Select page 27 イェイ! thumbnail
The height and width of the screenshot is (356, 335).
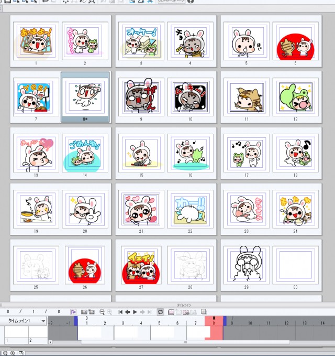click(141, 265)
